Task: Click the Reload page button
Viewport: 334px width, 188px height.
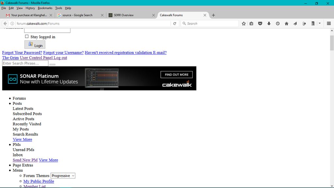Action: 175,23
